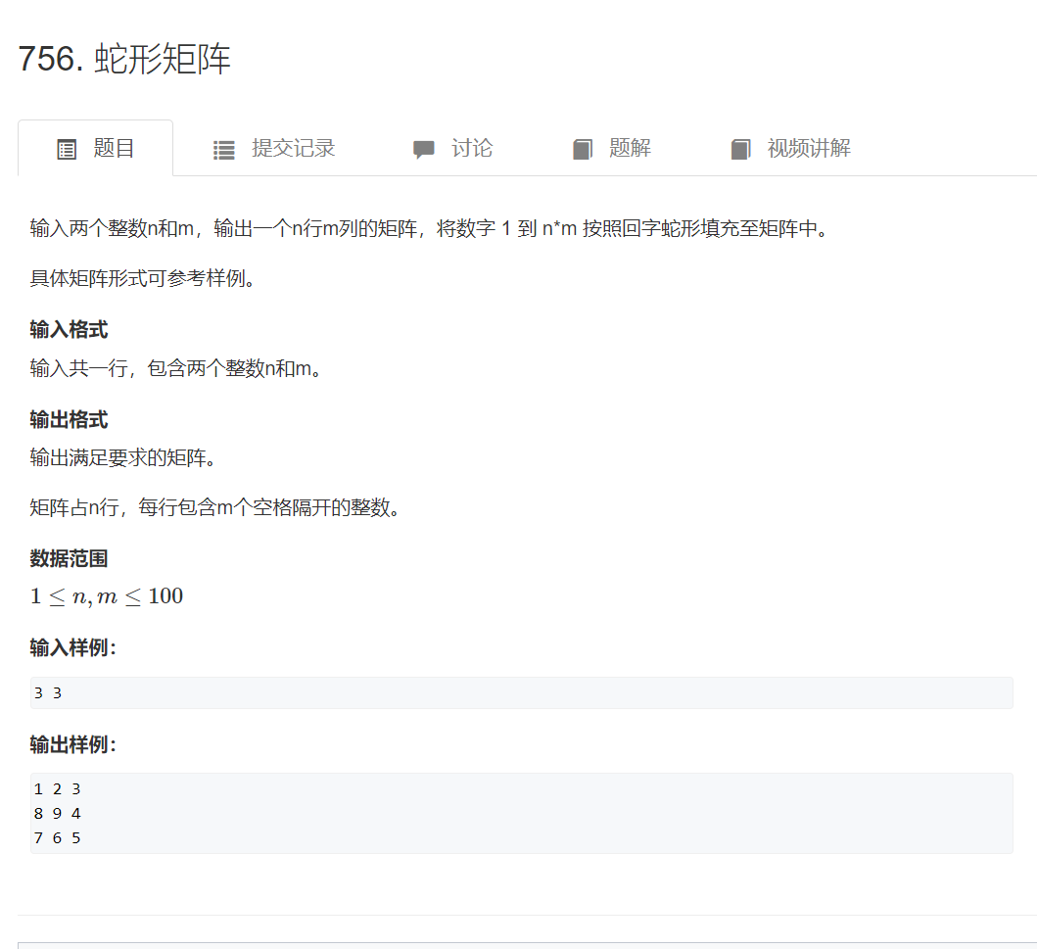Screen dimensions: 1037x949
Task: Click the first row 1 2 3 in output sample
Action: tap(56, 788)
